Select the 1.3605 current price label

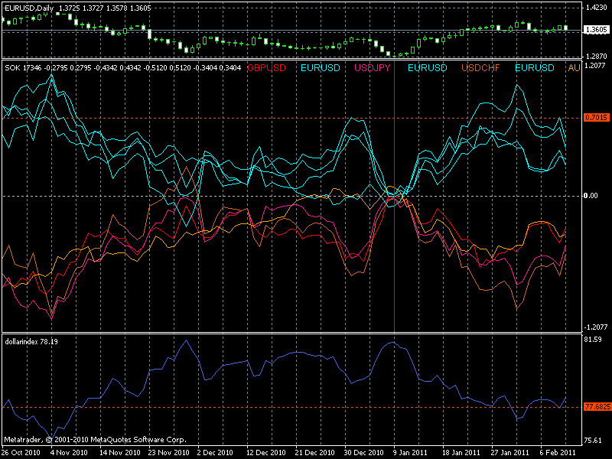pos(597,30)
